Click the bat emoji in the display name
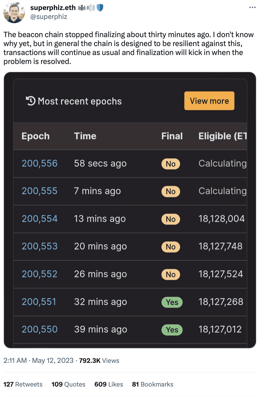Screen dimensions: 262x396 pyautogui.click(x=82, y=8)
